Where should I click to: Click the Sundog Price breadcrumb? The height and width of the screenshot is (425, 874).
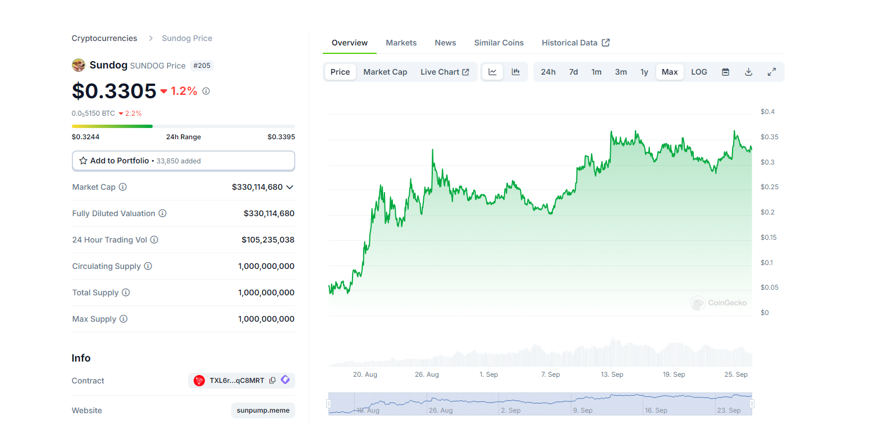187,38
